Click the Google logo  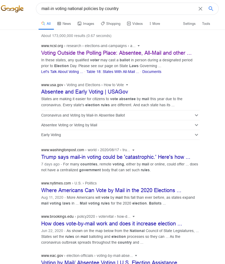12,9
